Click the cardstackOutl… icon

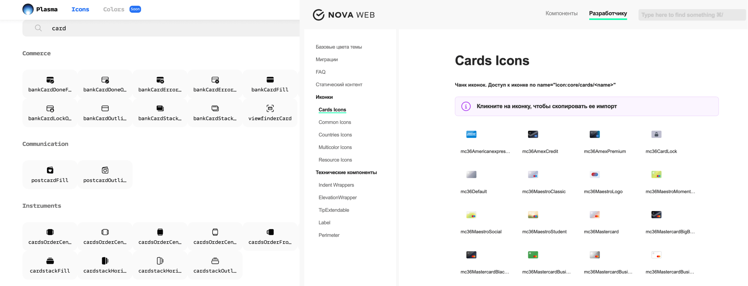point(215,265)
